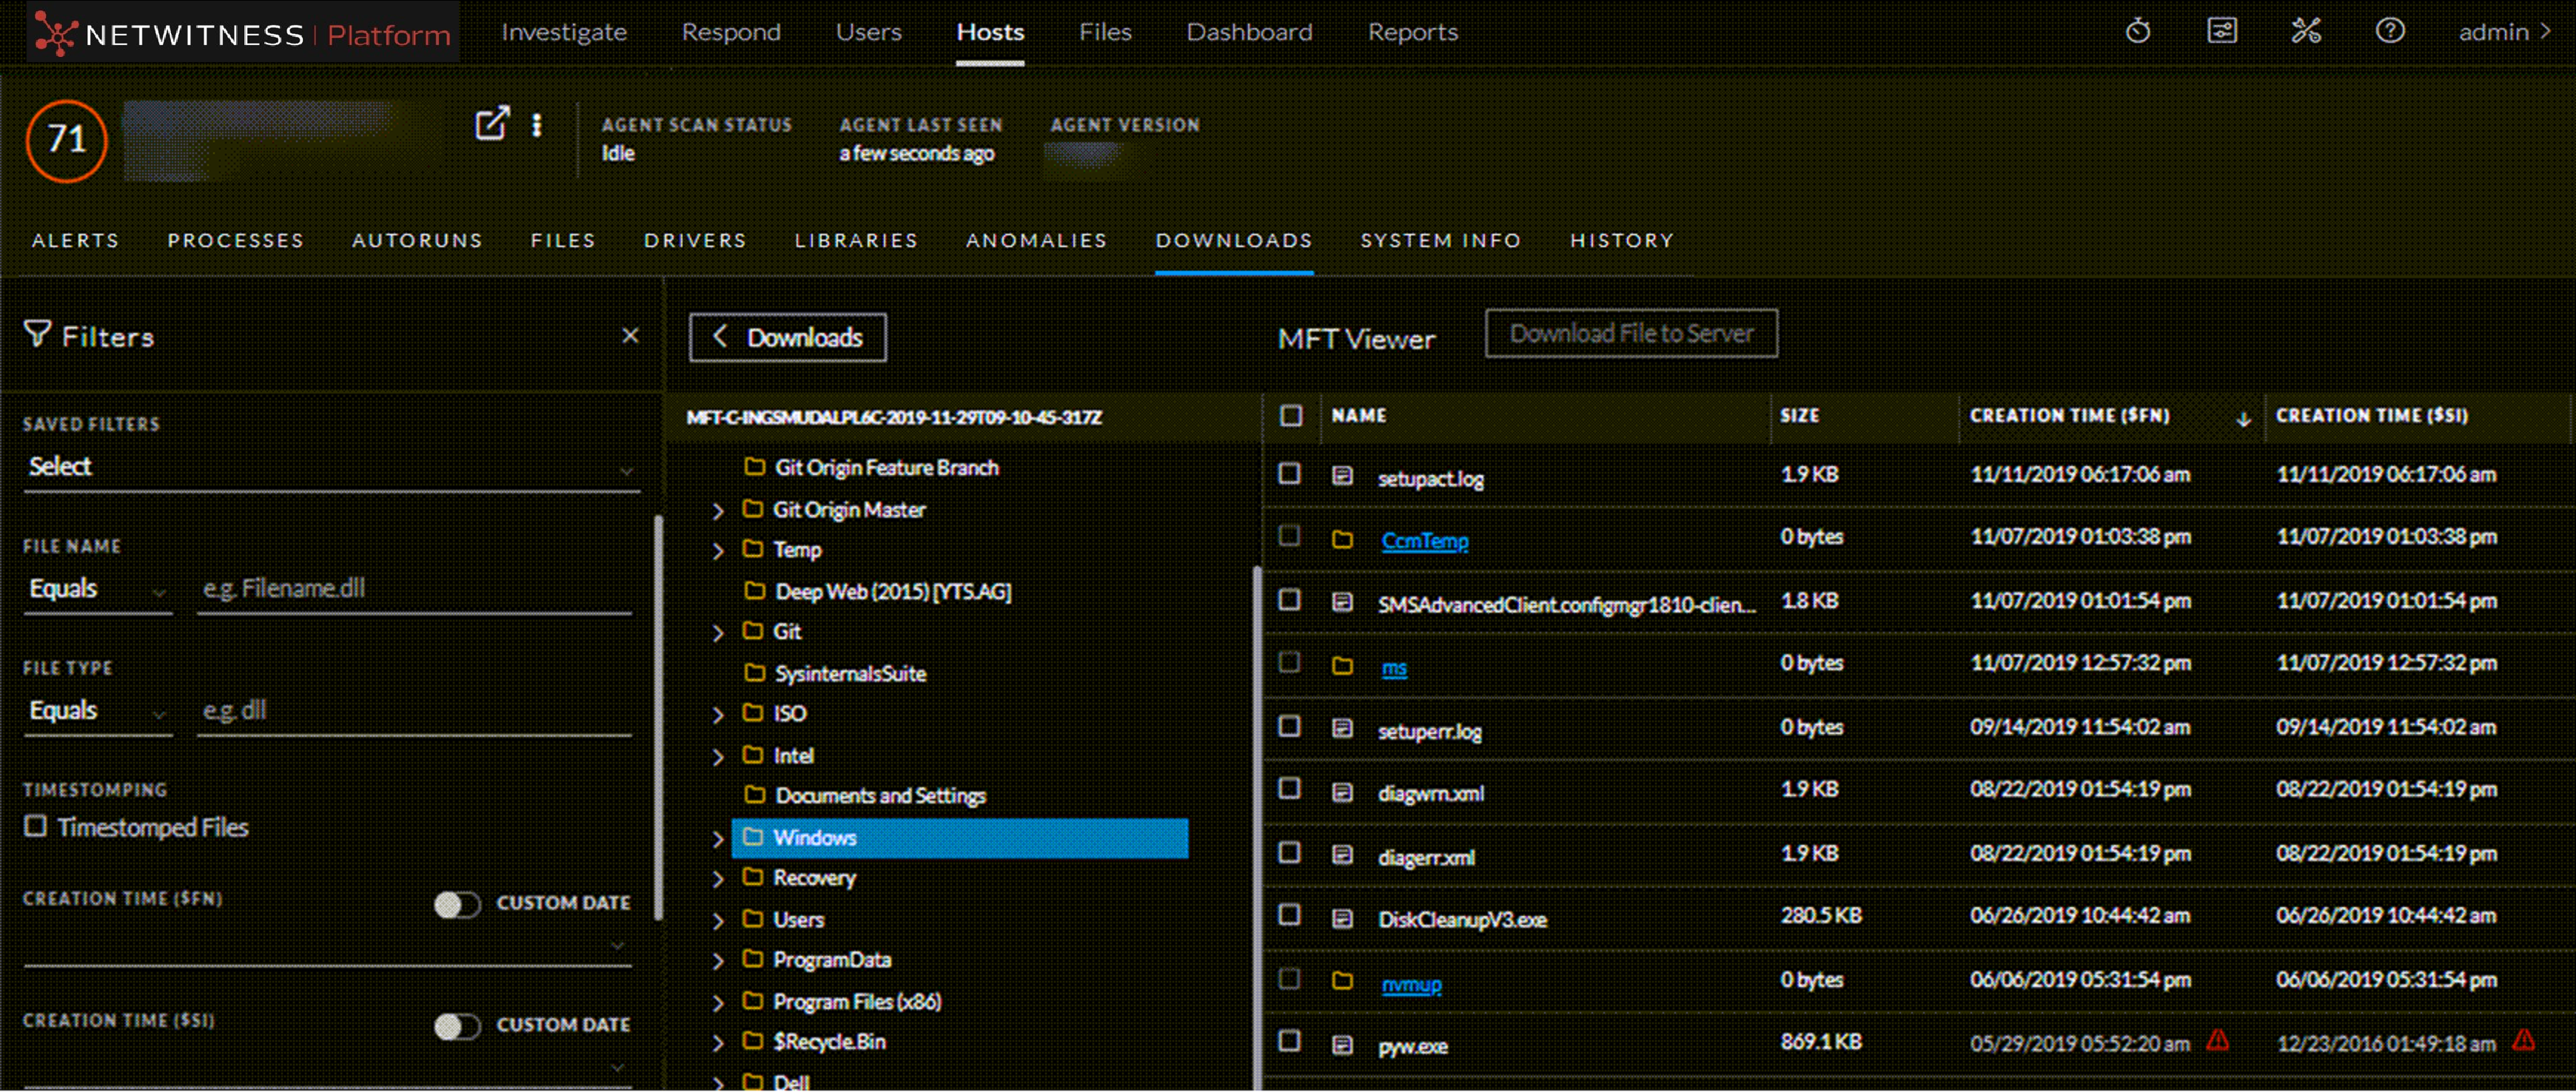Open the File Name Equals operator dropdown
The height and width of the screenshot is (1092, 2576).
[x=97, y=590]
